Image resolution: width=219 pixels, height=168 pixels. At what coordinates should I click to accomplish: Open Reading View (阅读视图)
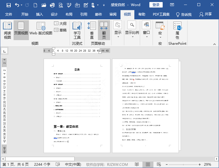7,31
